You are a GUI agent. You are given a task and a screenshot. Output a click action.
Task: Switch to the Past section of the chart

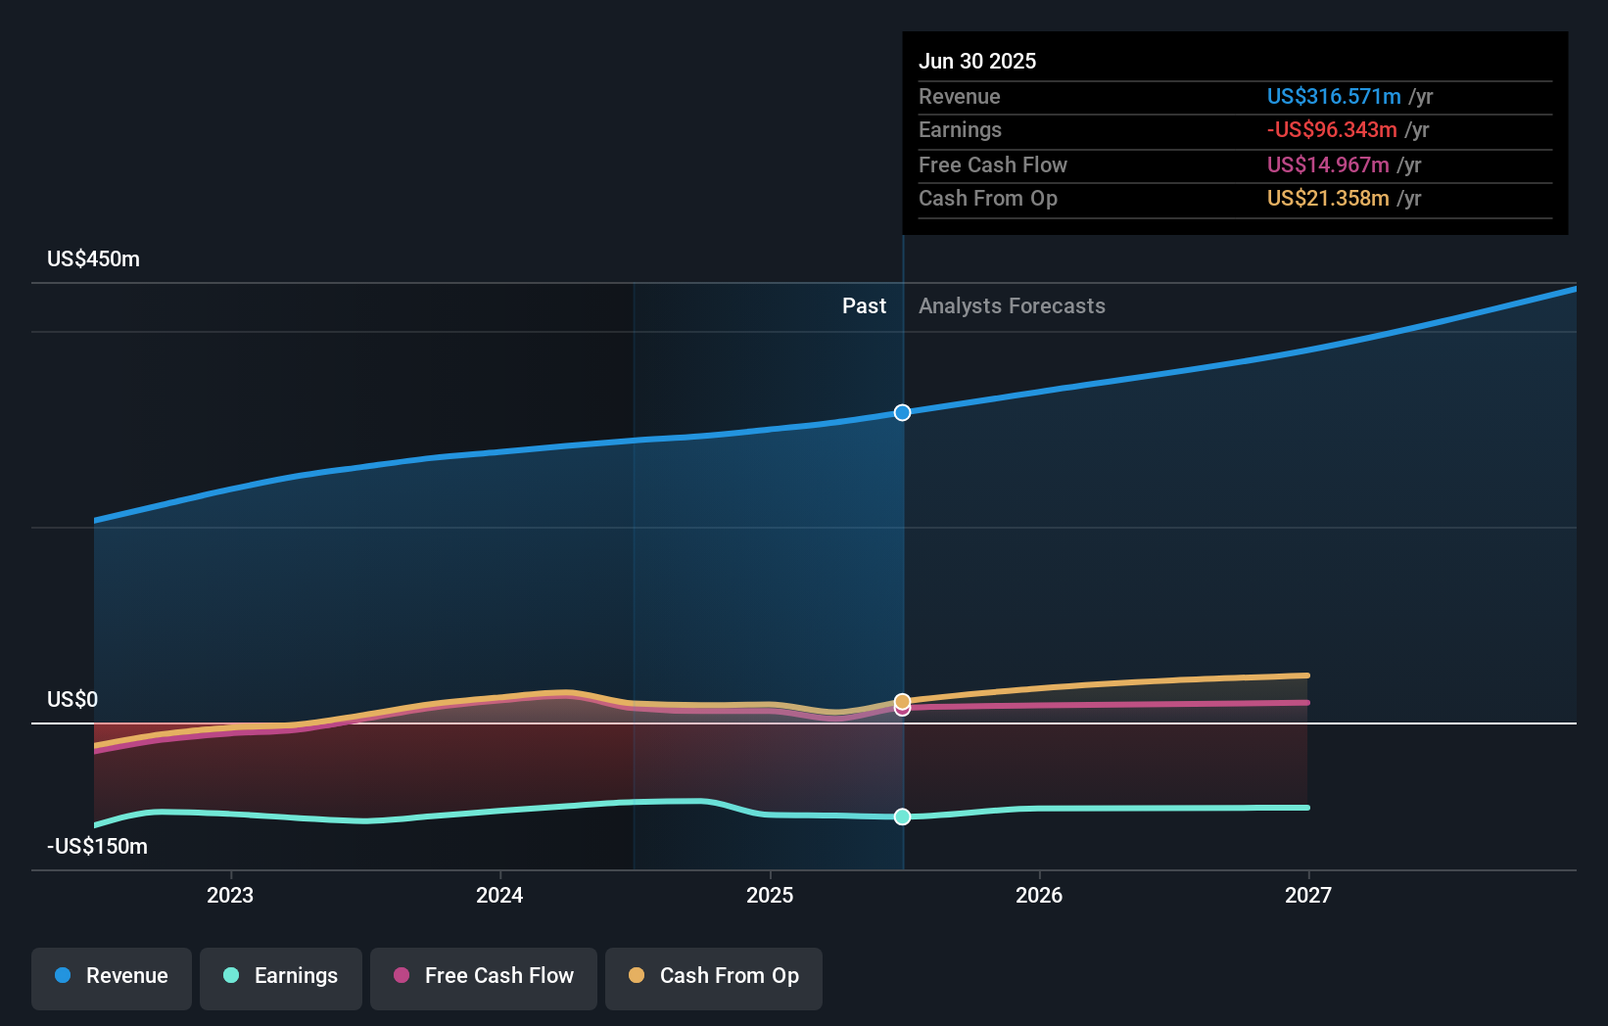[863, 305]
